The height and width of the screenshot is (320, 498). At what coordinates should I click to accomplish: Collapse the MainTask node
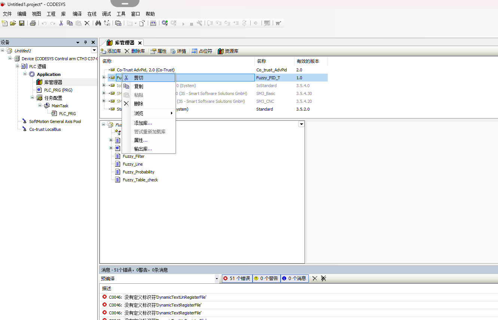click(x=40, y=105)
